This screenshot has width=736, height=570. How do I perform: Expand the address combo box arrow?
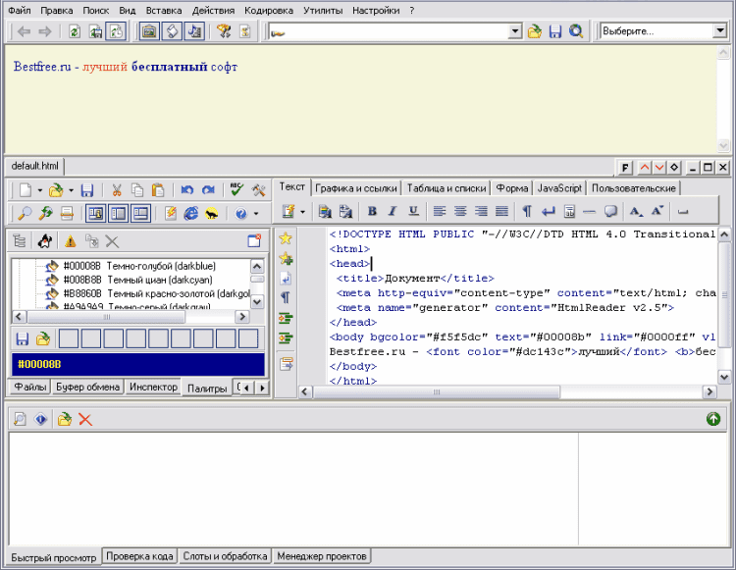pos(515,31)
